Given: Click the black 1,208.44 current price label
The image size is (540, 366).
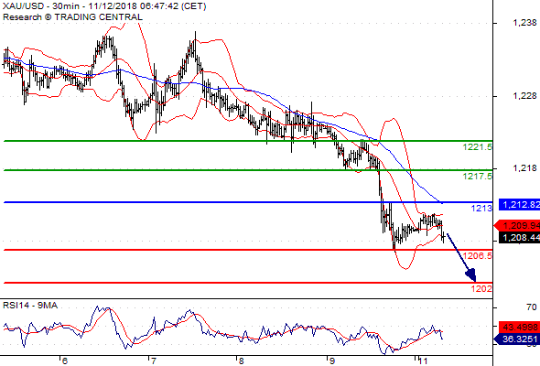Looking at the screenshot, I should pyautogui.click(x=519, y=237).
